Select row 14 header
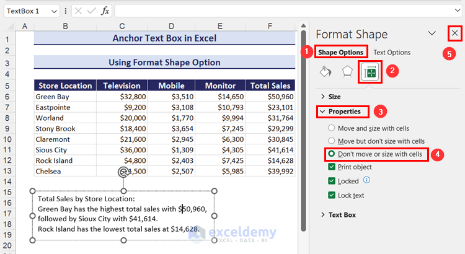Screen dimensions: 465x254 tap(7, 182)
